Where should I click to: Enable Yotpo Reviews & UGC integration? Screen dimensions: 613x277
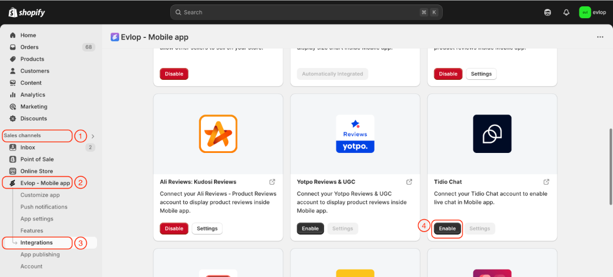pyautogui.click(x=310, y=229)
